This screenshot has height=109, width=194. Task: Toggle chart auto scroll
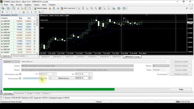[x=105, y=8]
